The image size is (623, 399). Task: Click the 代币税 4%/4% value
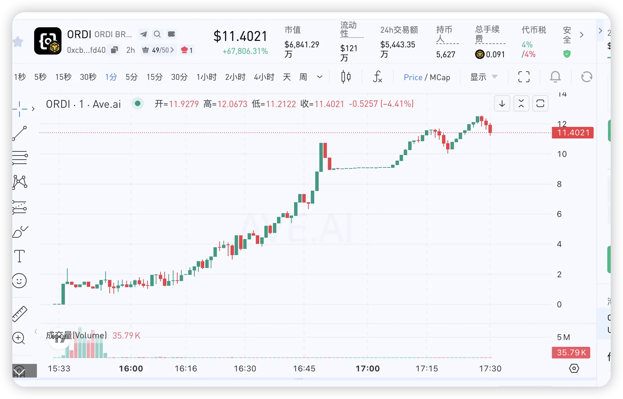[528, 49]
